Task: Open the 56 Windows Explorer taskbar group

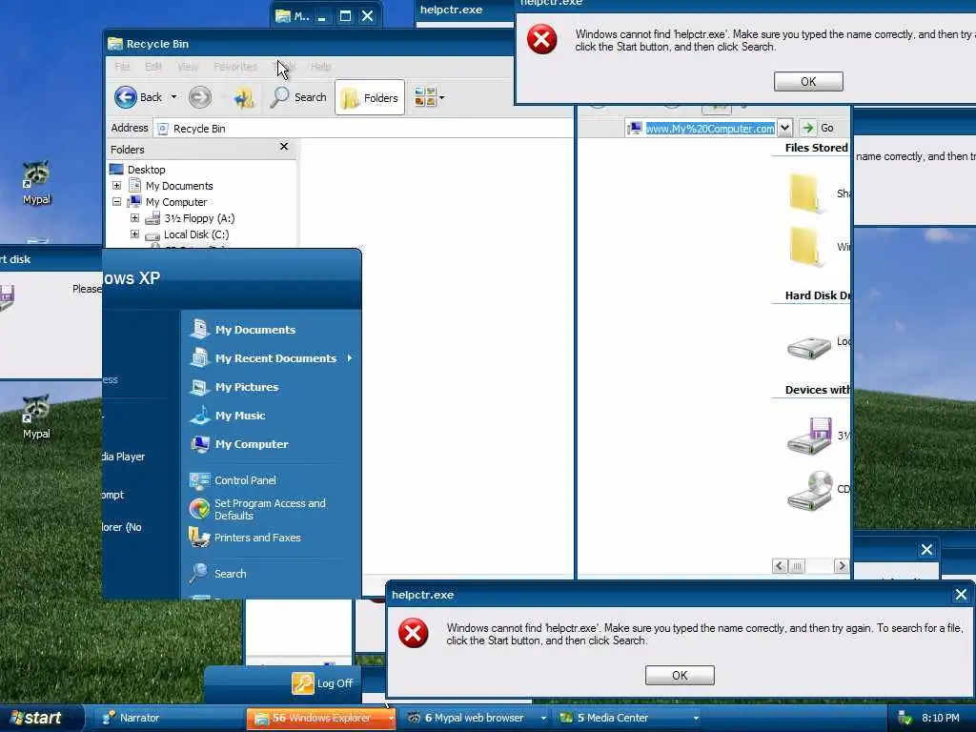Action: [321, 718]
